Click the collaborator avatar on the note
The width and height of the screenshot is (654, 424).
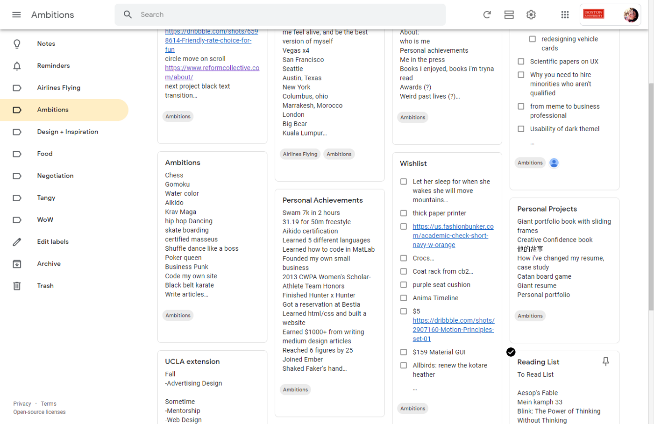[x=554, y=163]
